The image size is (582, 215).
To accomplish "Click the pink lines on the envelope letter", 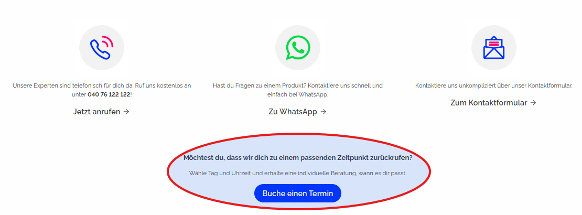I will coord(494,43).
